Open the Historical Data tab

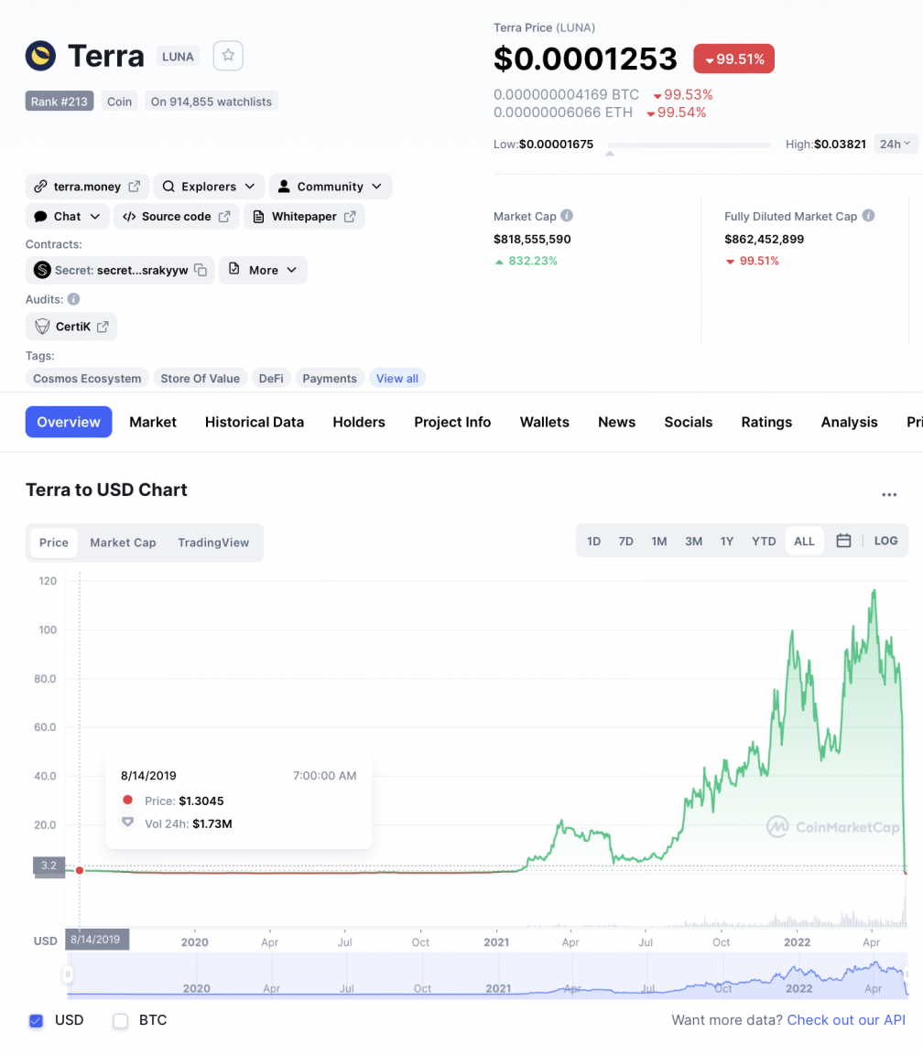click(x=255, y=422)
